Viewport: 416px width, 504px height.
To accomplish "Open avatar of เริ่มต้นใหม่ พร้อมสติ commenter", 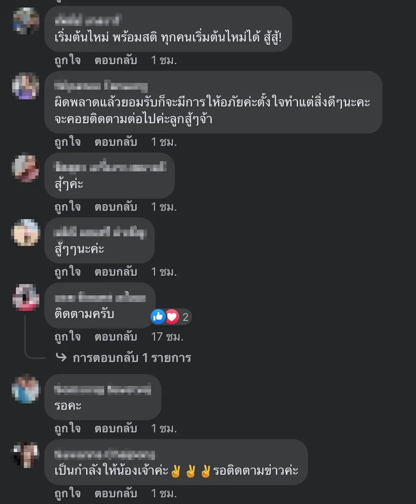I will click(x=26, y=20).
